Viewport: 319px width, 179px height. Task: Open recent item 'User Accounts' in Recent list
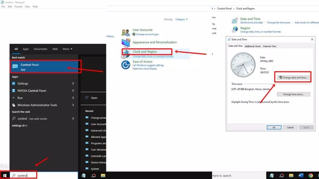tap(98, 124)
